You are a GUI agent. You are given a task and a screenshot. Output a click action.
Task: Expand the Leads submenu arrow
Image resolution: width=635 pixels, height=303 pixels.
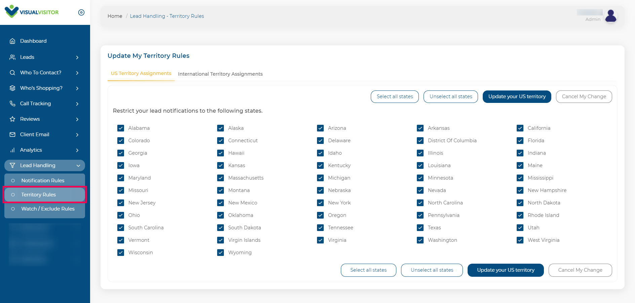pyautogui.click(x=77, y=58)
